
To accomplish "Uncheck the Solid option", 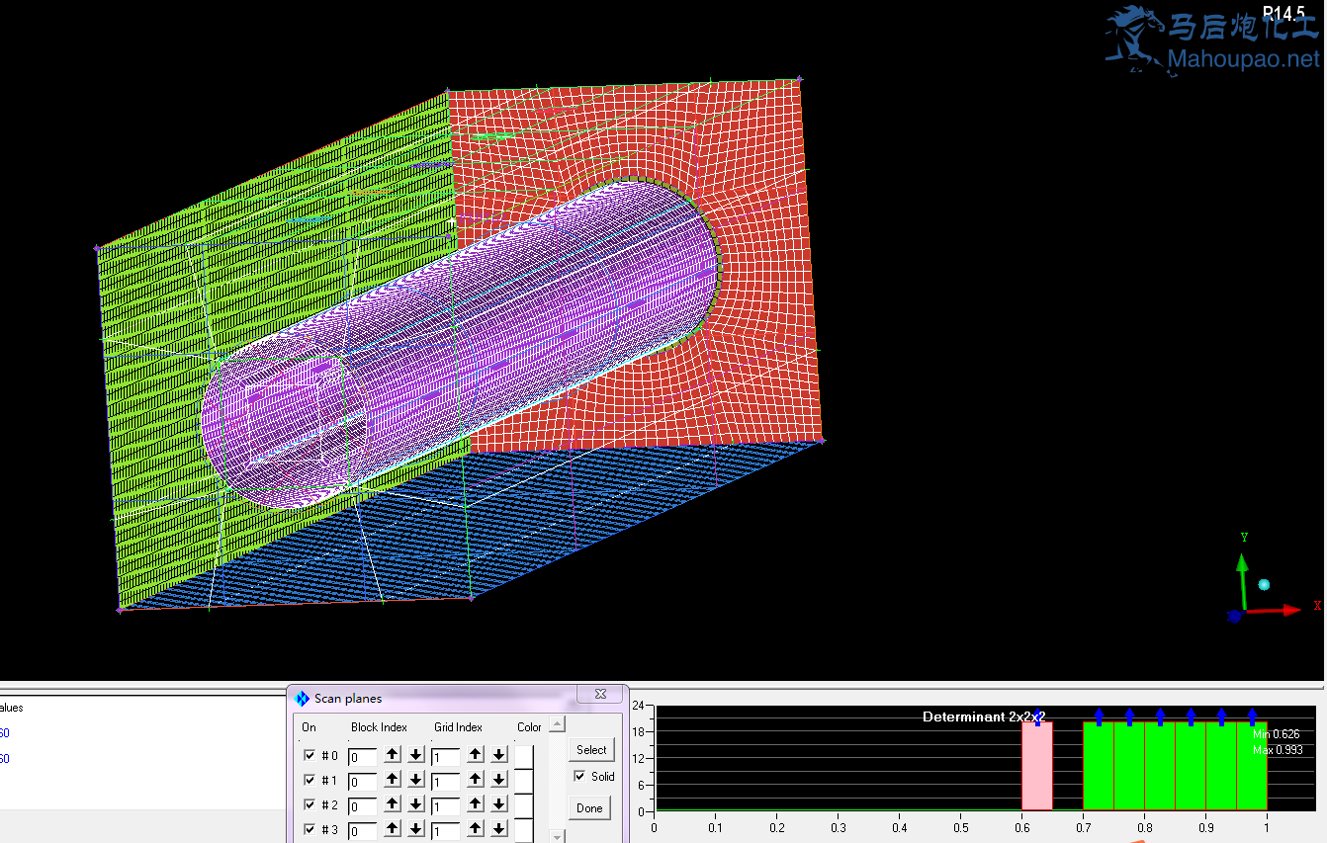I will click(579, 776).
